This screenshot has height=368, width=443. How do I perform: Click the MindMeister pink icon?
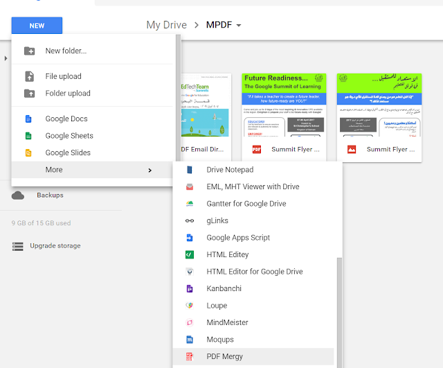coord(190,322)
